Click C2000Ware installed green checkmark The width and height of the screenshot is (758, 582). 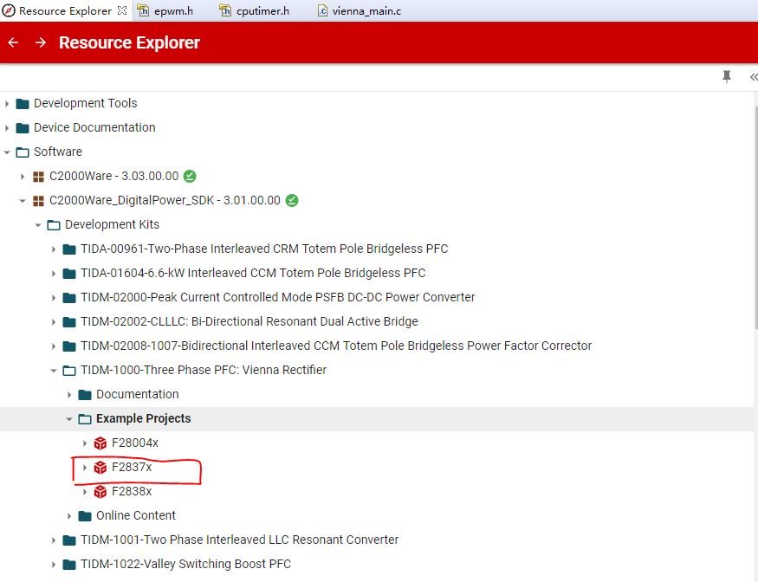190,176
